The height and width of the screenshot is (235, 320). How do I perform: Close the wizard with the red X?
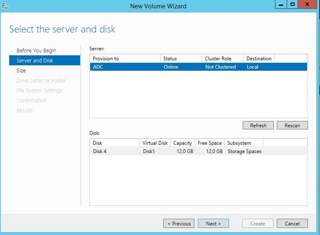[x=307, y=4]
